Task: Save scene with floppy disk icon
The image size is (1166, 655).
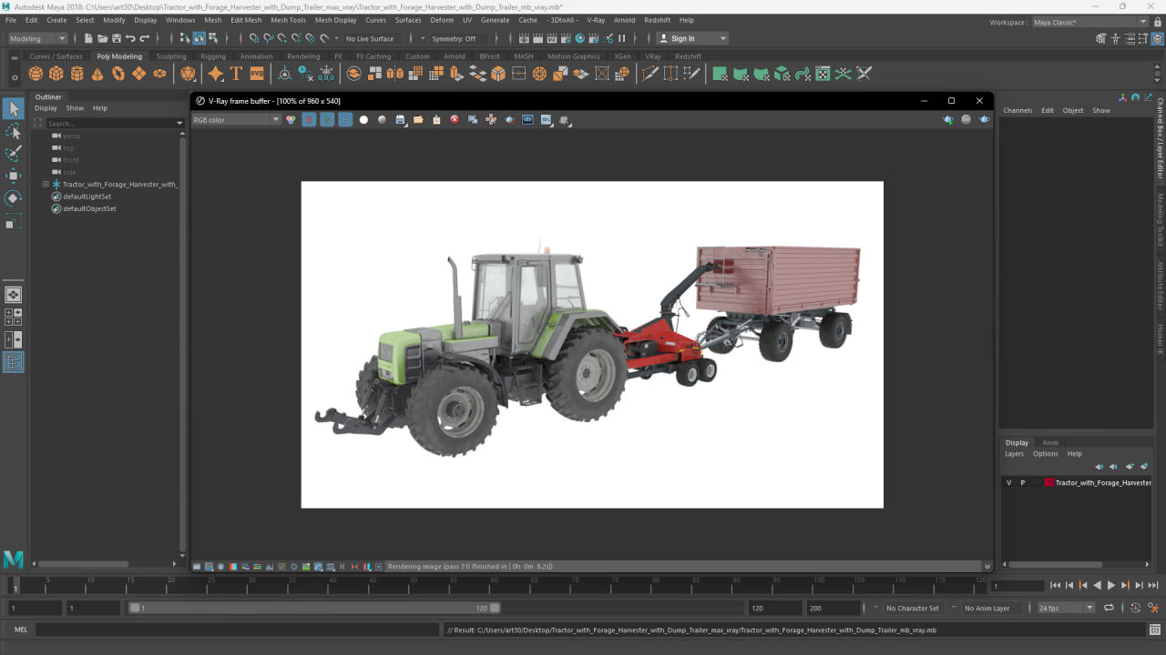Action: (116, 38)
